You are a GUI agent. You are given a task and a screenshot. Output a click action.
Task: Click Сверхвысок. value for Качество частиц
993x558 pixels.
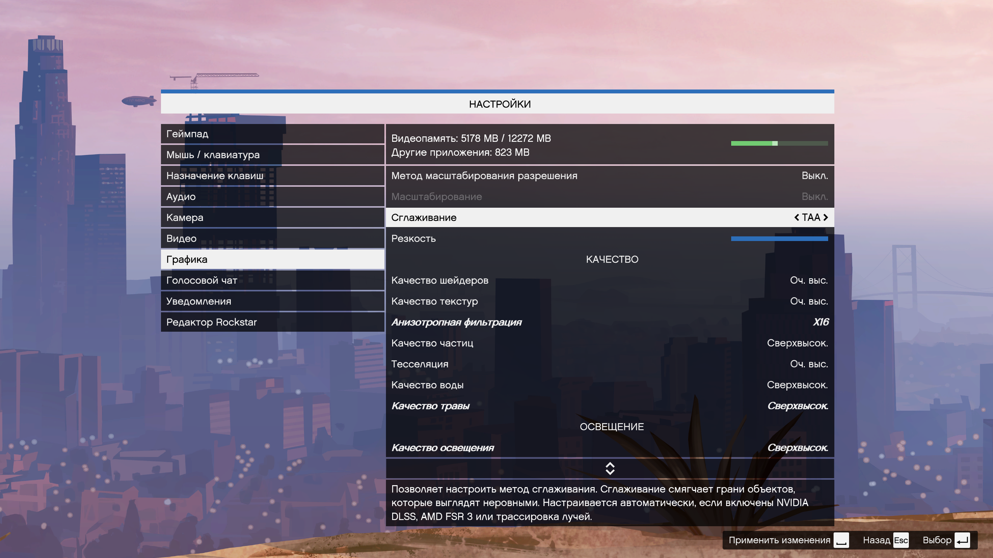coord(798,343)
